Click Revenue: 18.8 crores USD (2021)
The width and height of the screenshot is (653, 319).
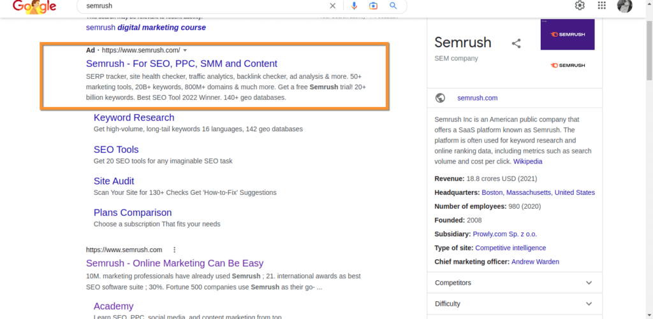485,179
